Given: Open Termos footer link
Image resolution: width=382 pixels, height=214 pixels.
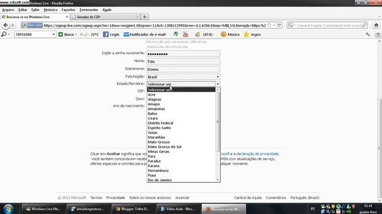Looking at the screenshot, I should click(96, 198).
